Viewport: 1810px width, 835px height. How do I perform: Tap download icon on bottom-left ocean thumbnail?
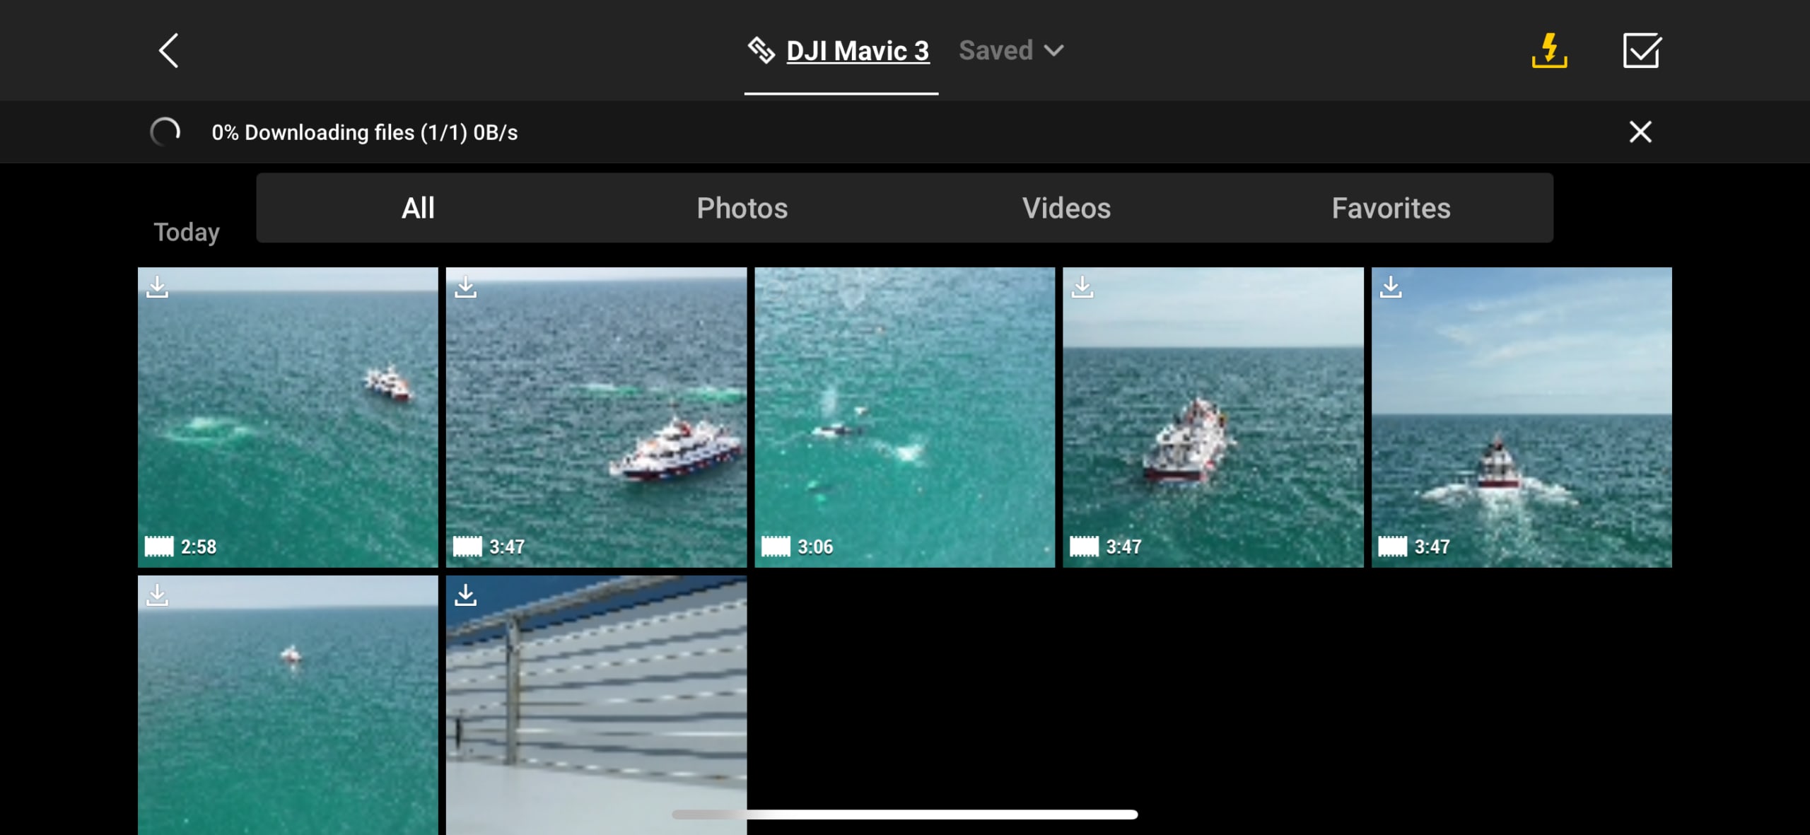coord(157,595)
